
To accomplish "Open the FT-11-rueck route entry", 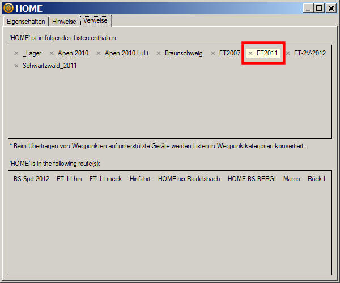I will click(105, 179).
